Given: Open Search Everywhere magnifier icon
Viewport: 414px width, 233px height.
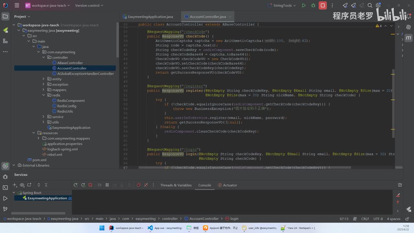Looking at the screenshot, I should (370, 6).
